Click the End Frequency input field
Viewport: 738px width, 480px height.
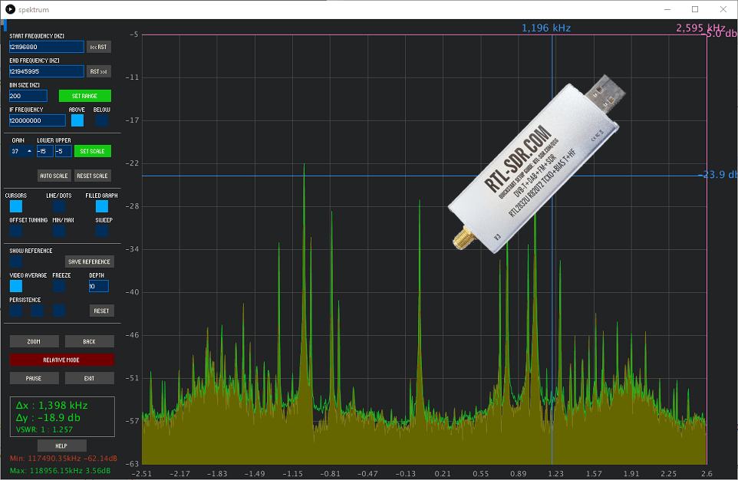[47, 71]
